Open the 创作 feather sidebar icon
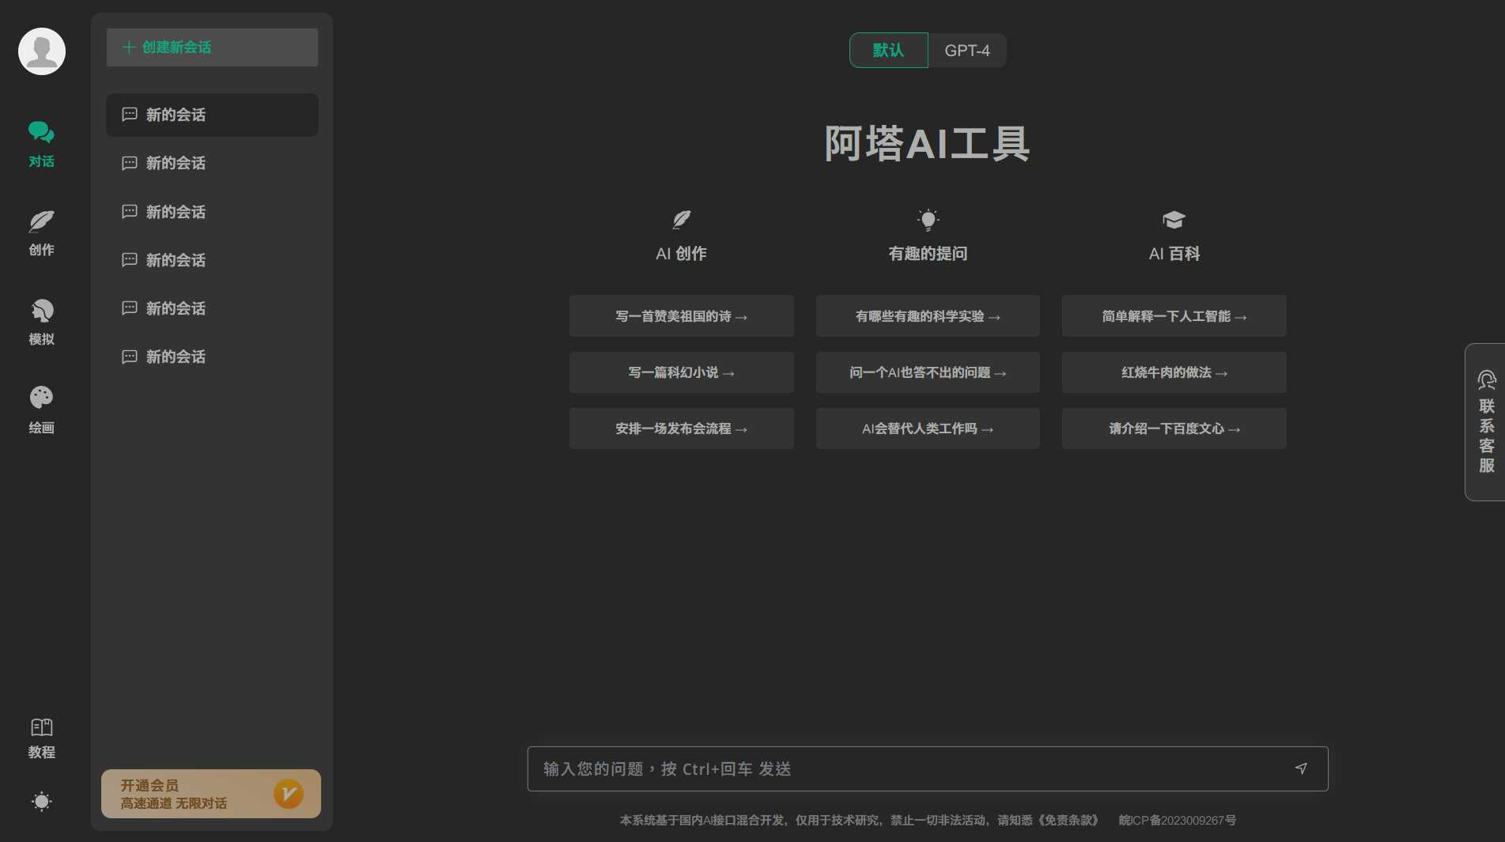 (41, 221)
